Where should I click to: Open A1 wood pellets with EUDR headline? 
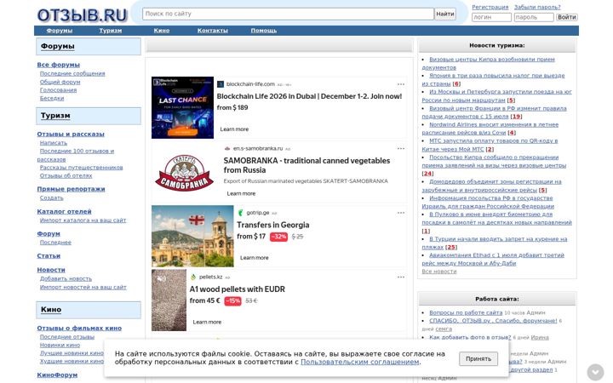238,289
